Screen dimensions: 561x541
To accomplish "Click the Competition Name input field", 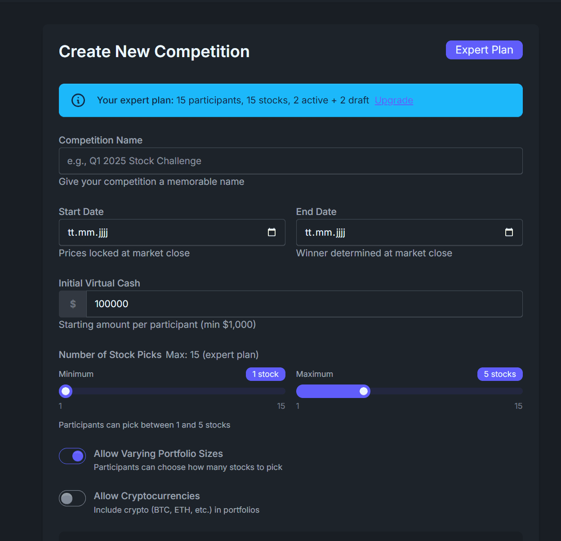I will 290,161.
